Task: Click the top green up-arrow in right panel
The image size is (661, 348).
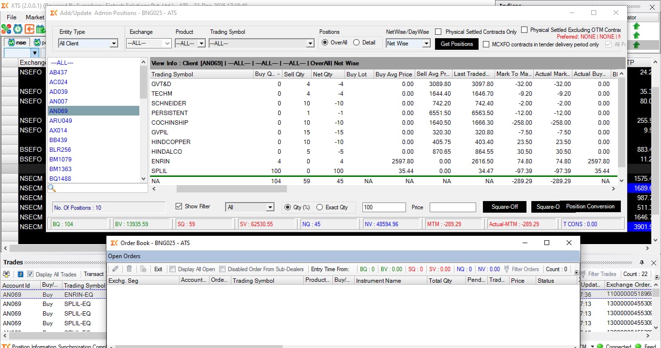Action: pyautogui.click(x=636, y=26)
